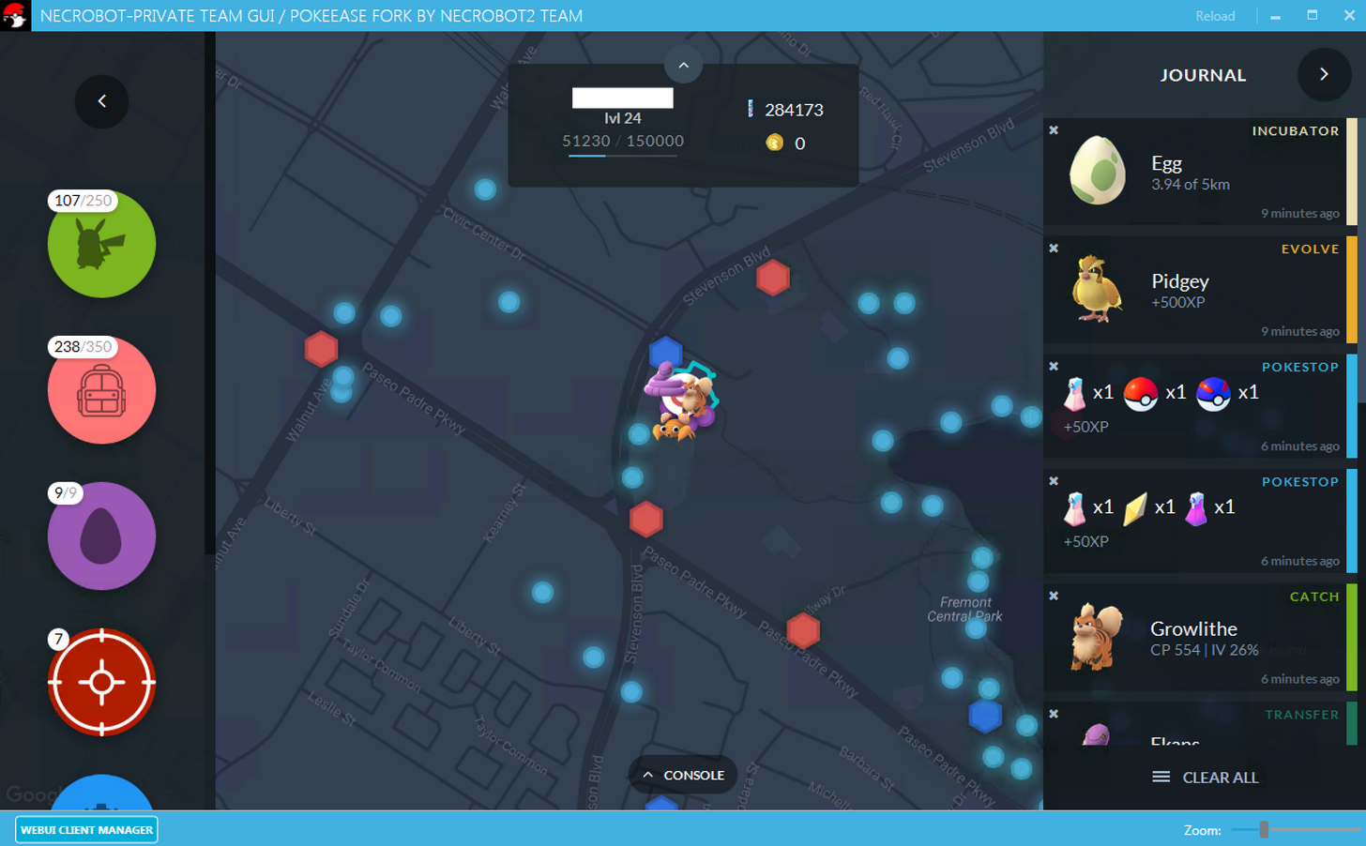This screenshot has width=1366, height=846.
Task: Dismiss the first Pokestop journal entry
Action: (1054, 367)
